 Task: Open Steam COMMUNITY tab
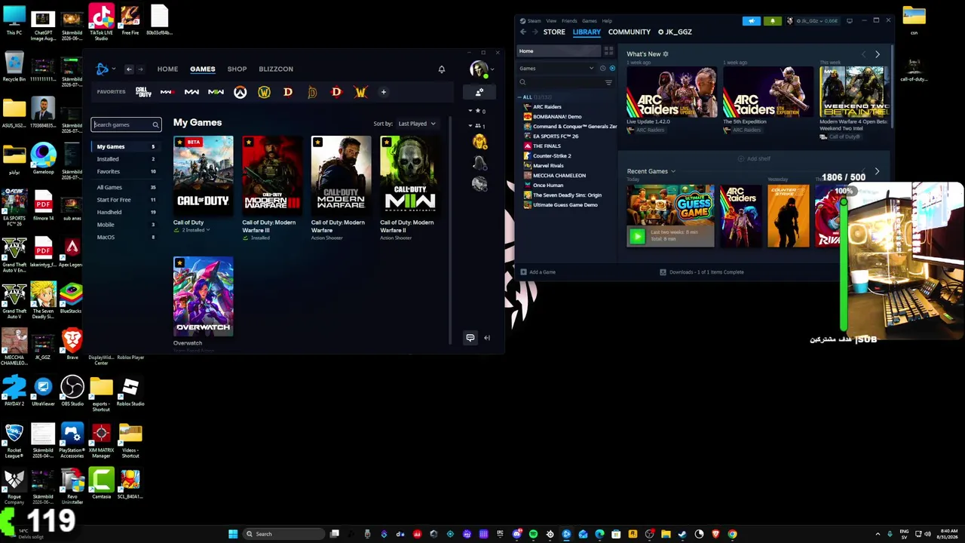click(630, 32)
